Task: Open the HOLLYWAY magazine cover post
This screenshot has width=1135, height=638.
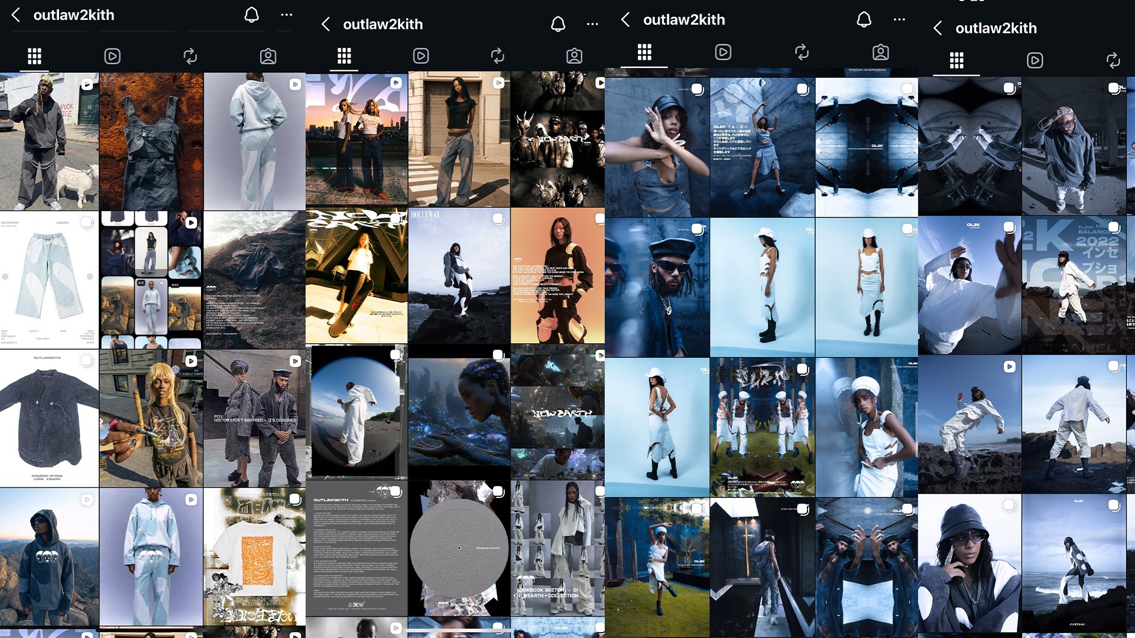Action: (459, 275)
